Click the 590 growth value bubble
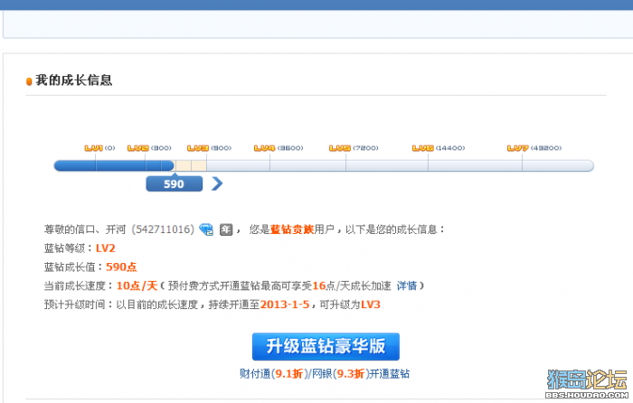This screenshot has width=633, height=403. click(x=174, y=183)
